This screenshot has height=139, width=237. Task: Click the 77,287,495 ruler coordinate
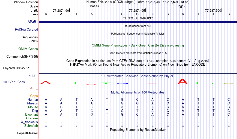pos(137,10)
